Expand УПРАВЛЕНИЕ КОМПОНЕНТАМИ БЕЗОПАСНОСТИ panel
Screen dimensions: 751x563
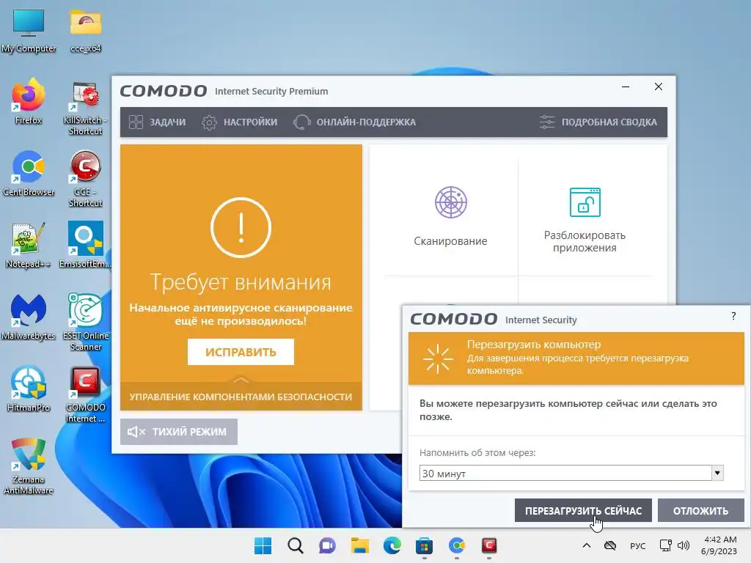241,396
